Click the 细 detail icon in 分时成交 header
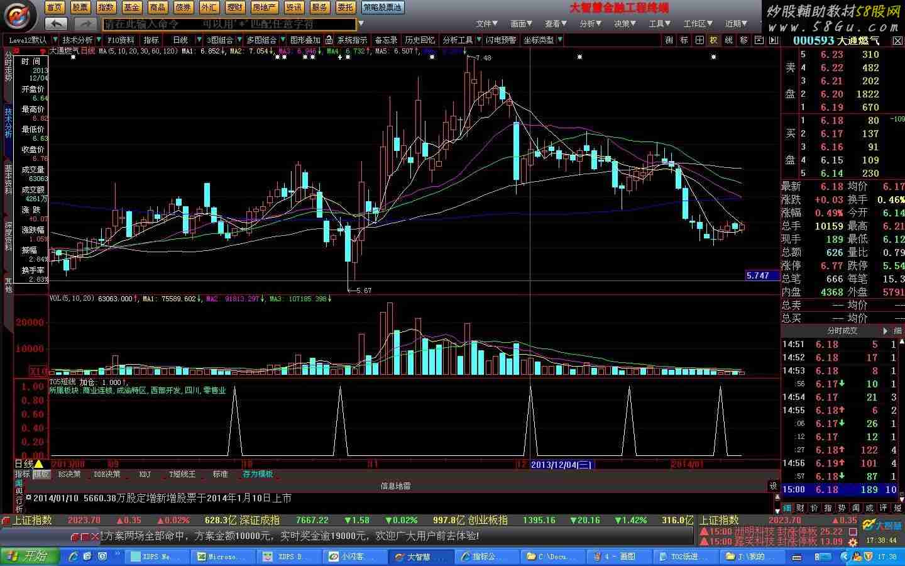 [x=897, y=331]
